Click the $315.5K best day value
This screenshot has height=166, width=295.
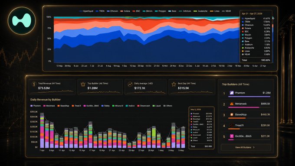coord(184,88)
